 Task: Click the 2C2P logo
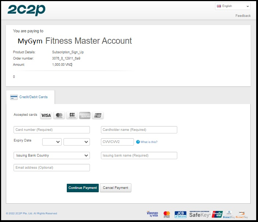(26, 10)
